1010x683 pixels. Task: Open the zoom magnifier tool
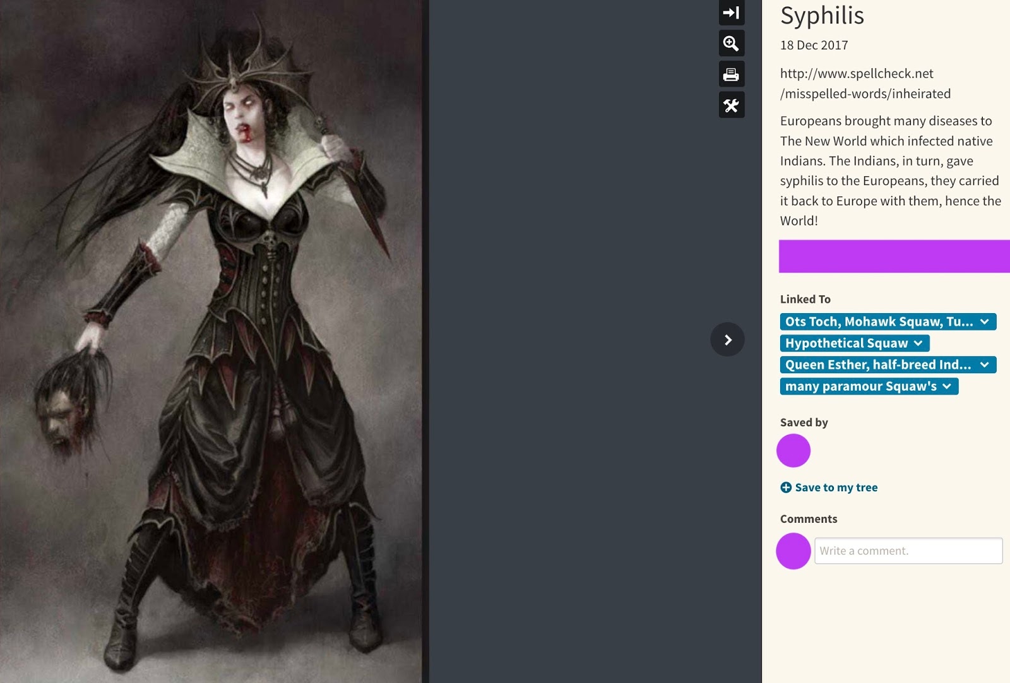tap(732, 44)
